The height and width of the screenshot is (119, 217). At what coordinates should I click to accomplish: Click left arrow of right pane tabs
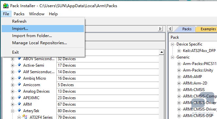tap(170, 29)
